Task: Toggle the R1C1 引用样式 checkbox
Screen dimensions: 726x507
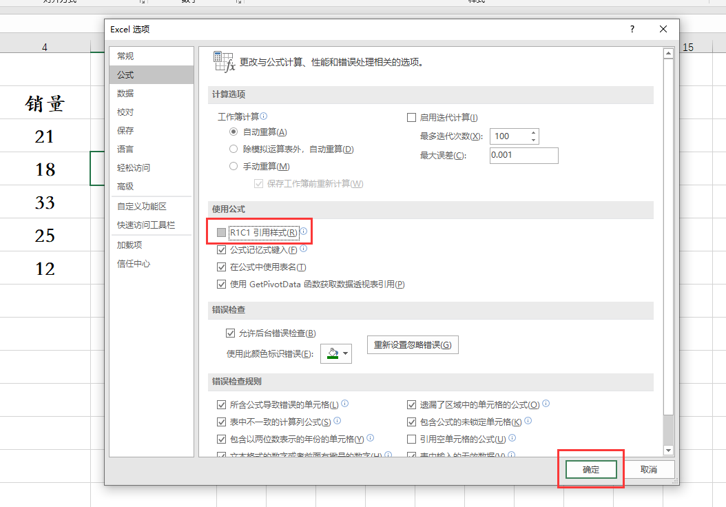Action: (x=221, y=232)
